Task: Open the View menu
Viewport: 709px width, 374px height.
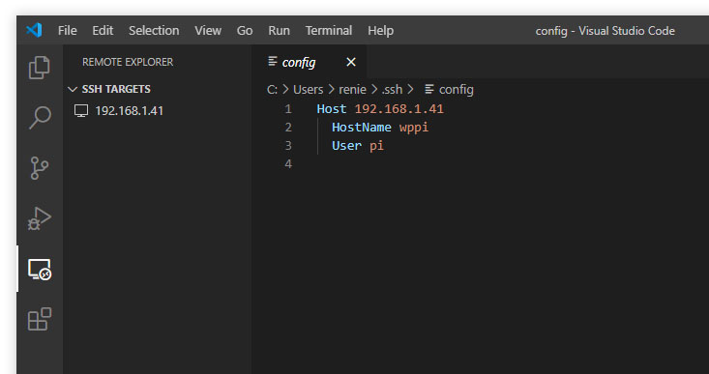Action: click(x=208, y=30)
